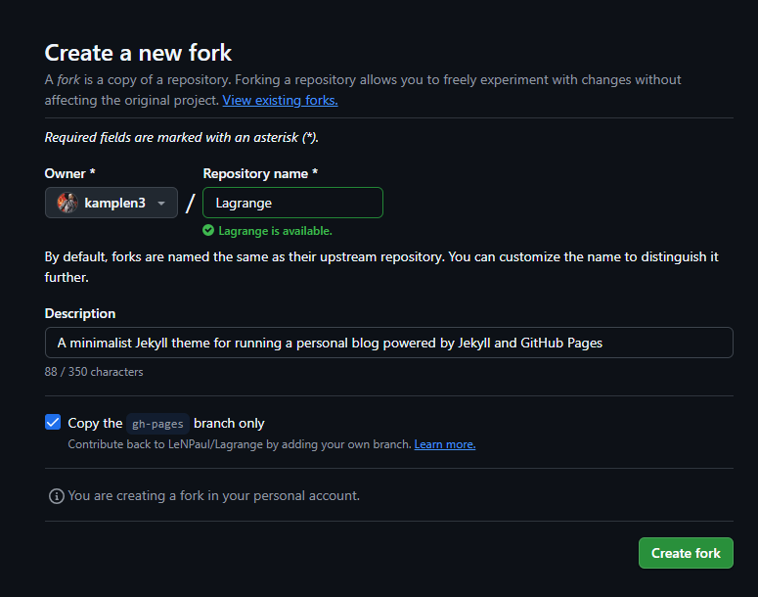Click the 'Create a new fork' heading
758x597 pixels.
[x=138, y=53]
